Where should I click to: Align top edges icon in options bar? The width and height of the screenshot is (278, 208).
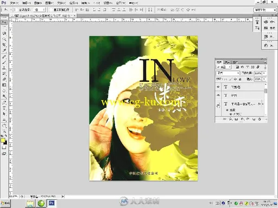tap(77, 10)
